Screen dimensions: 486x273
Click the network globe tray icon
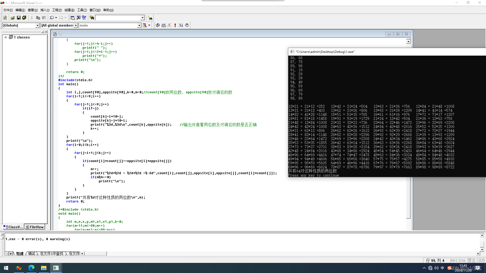pyautogui.click(x=430, y=268)
